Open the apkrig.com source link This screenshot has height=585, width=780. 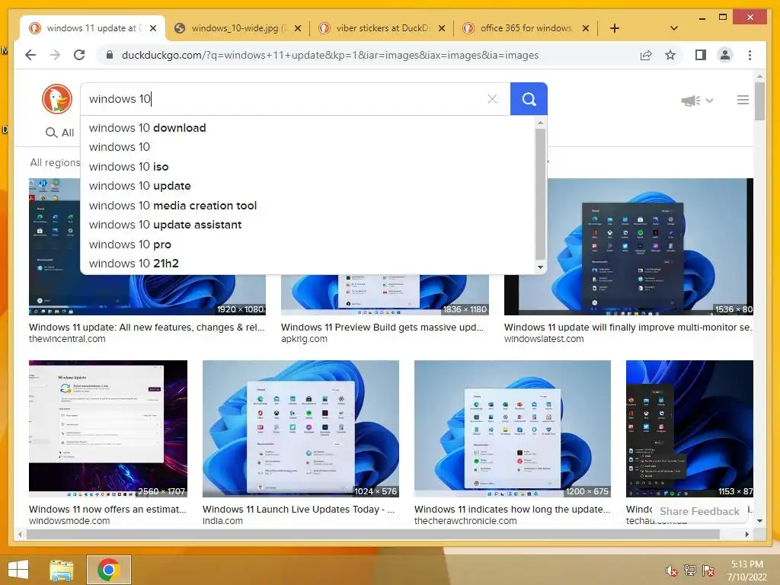(304, 339)
